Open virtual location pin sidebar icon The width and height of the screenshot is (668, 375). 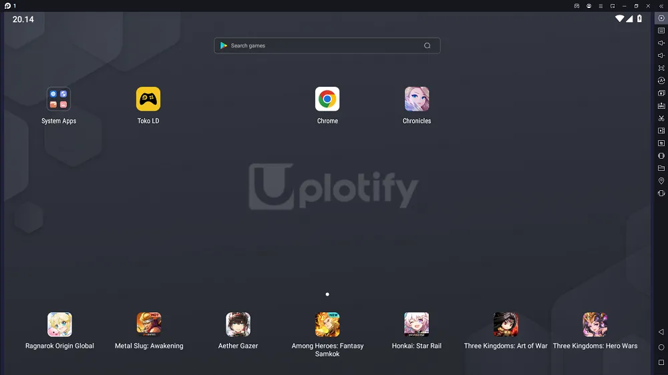pos(661,181)
